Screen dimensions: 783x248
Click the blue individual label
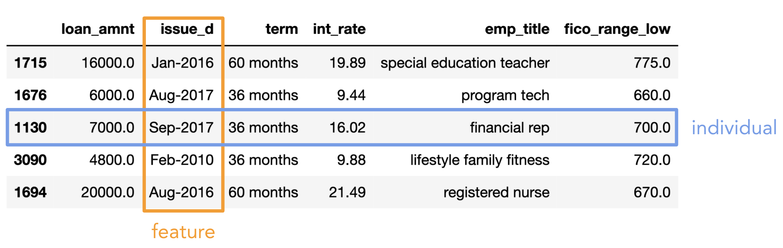734,128
